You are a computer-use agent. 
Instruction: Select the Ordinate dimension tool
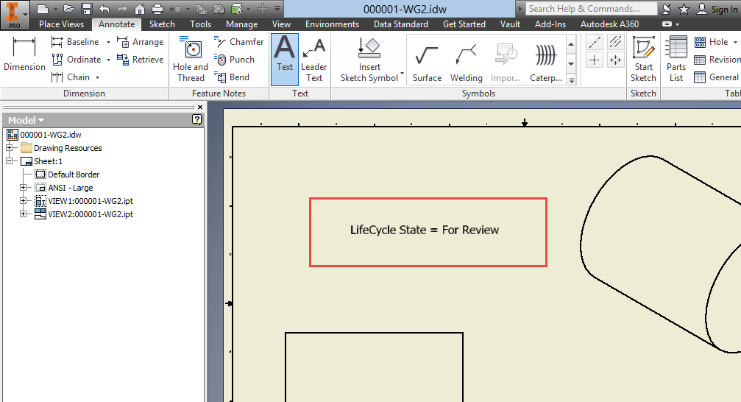pos(77,60)
